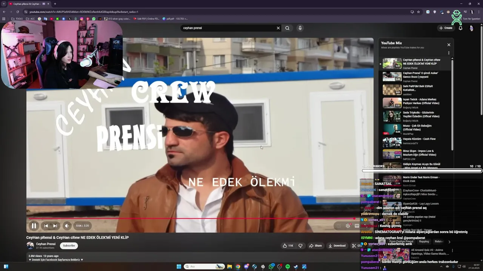Viewport: 483px width, 271px height.
Task: Play Seda Tripkolic - Gözlerinin Yeşilini Özledim
Action: coord(415,116)
